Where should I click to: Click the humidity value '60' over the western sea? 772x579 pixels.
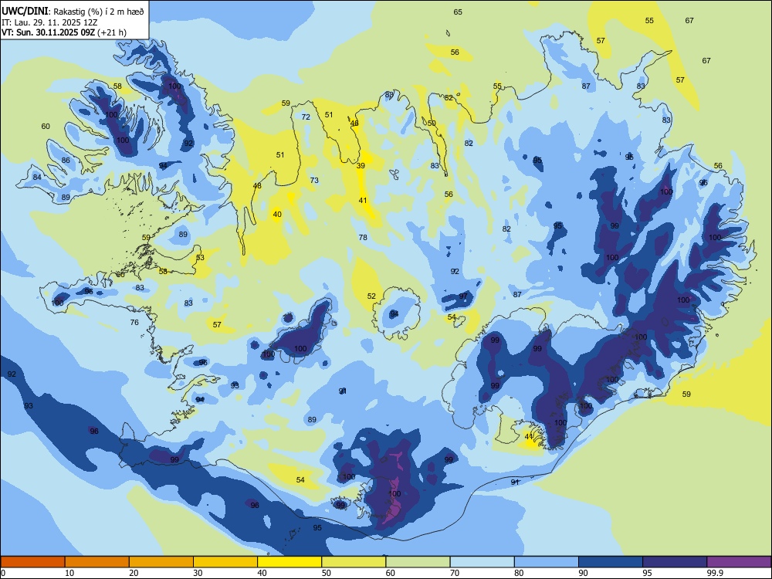[46, 127]
